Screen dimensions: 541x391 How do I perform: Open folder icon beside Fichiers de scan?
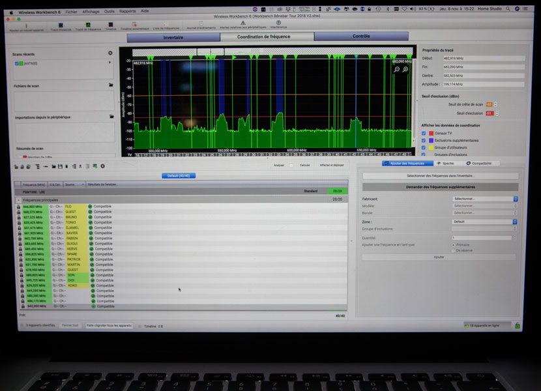111,85
